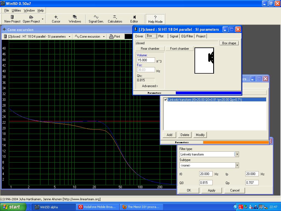Viewport: 281px width, 211px height.
Task: Click the Cone excursion window title icon
Action: coord(4,29)
